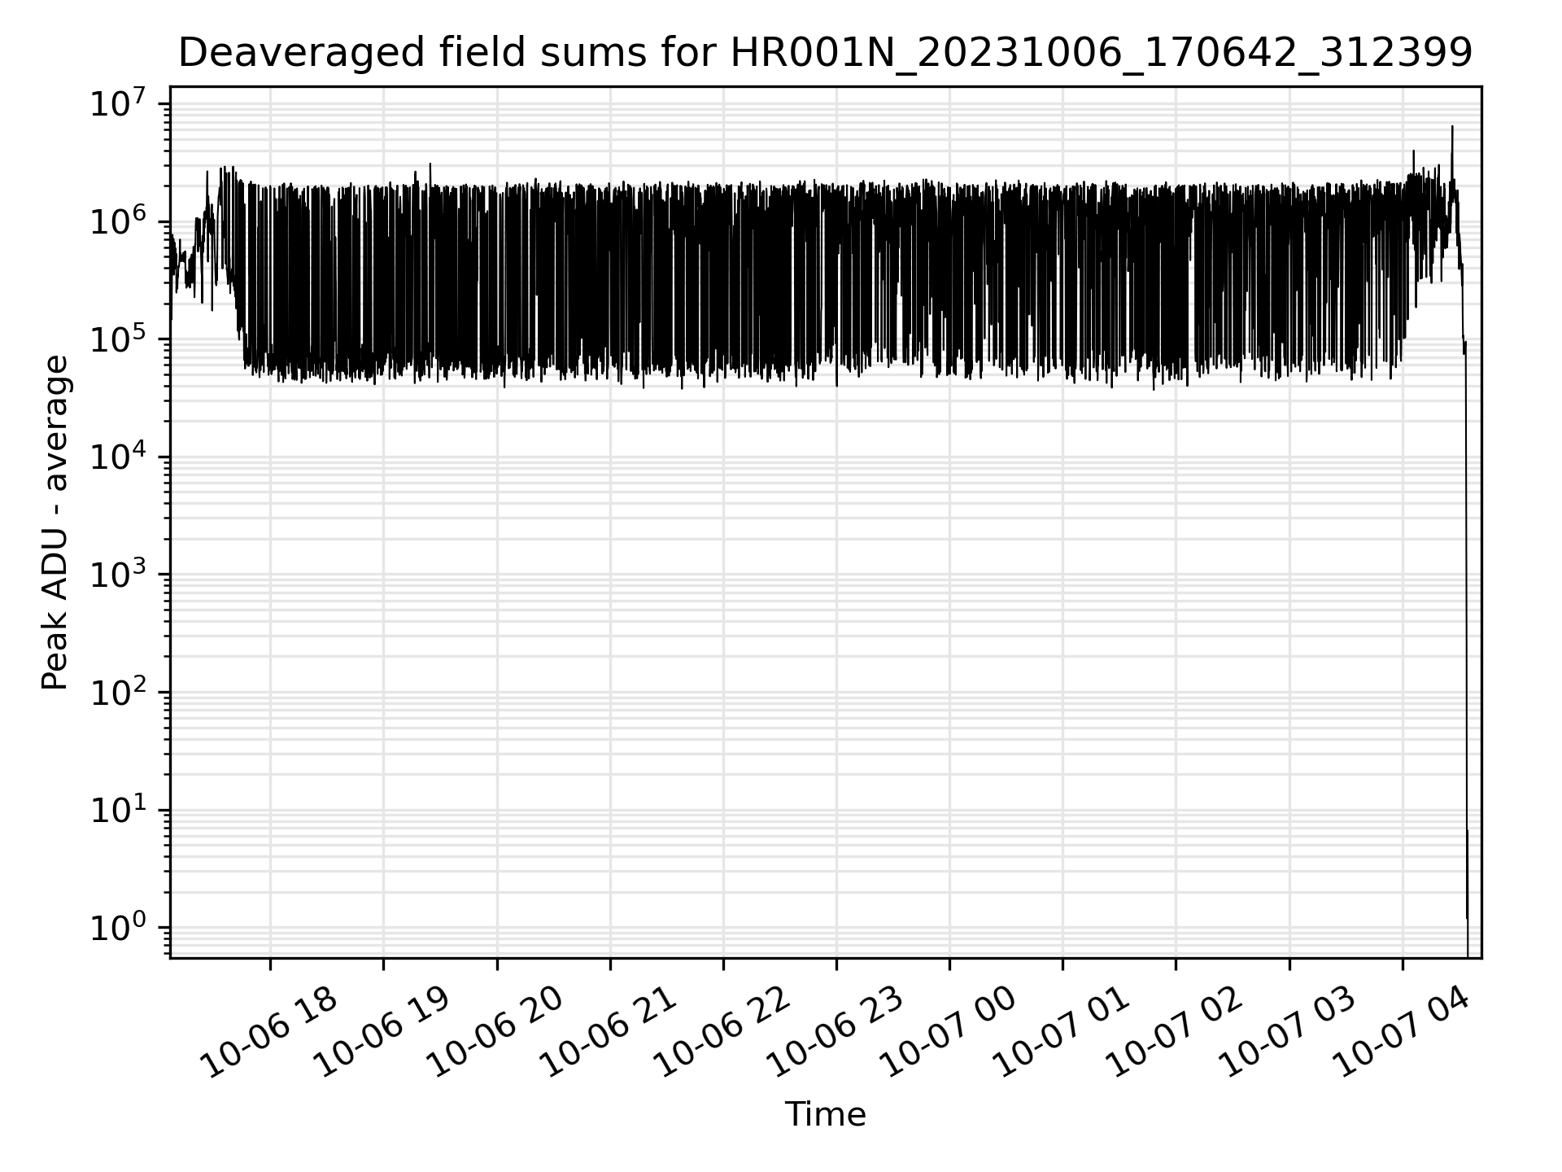This screenshot has height=1172, width=1562.
Task: Click the 'Peak ADU - average' y-axis label
Action: click(x=55, y=523)
